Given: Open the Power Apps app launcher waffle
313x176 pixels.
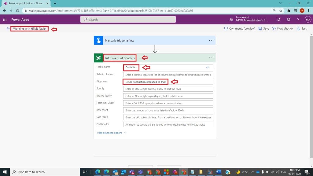Looking at the screenshot, I should pos(5,19).
